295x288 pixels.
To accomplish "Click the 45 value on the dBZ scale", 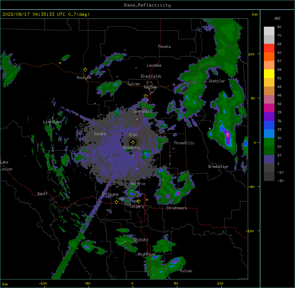I will (279, 95).
